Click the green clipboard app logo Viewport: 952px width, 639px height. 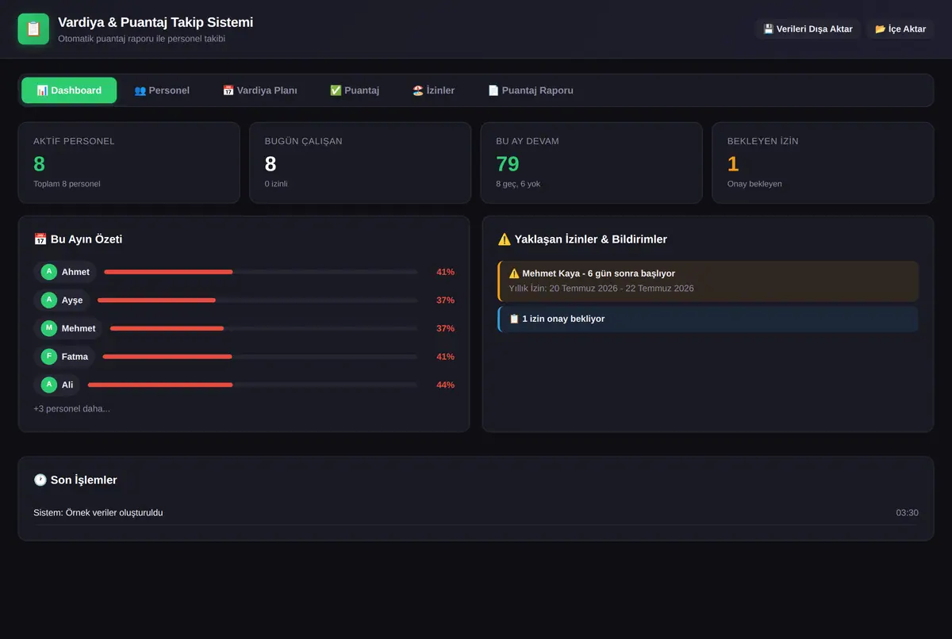click(33, 29)
